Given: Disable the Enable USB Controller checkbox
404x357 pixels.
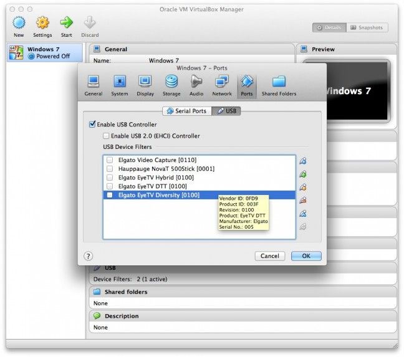Looking at the screenshot, I should tap(93, 125).
